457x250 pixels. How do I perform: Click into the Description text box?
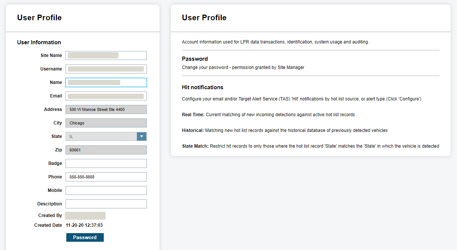click(x=106, y=204)
